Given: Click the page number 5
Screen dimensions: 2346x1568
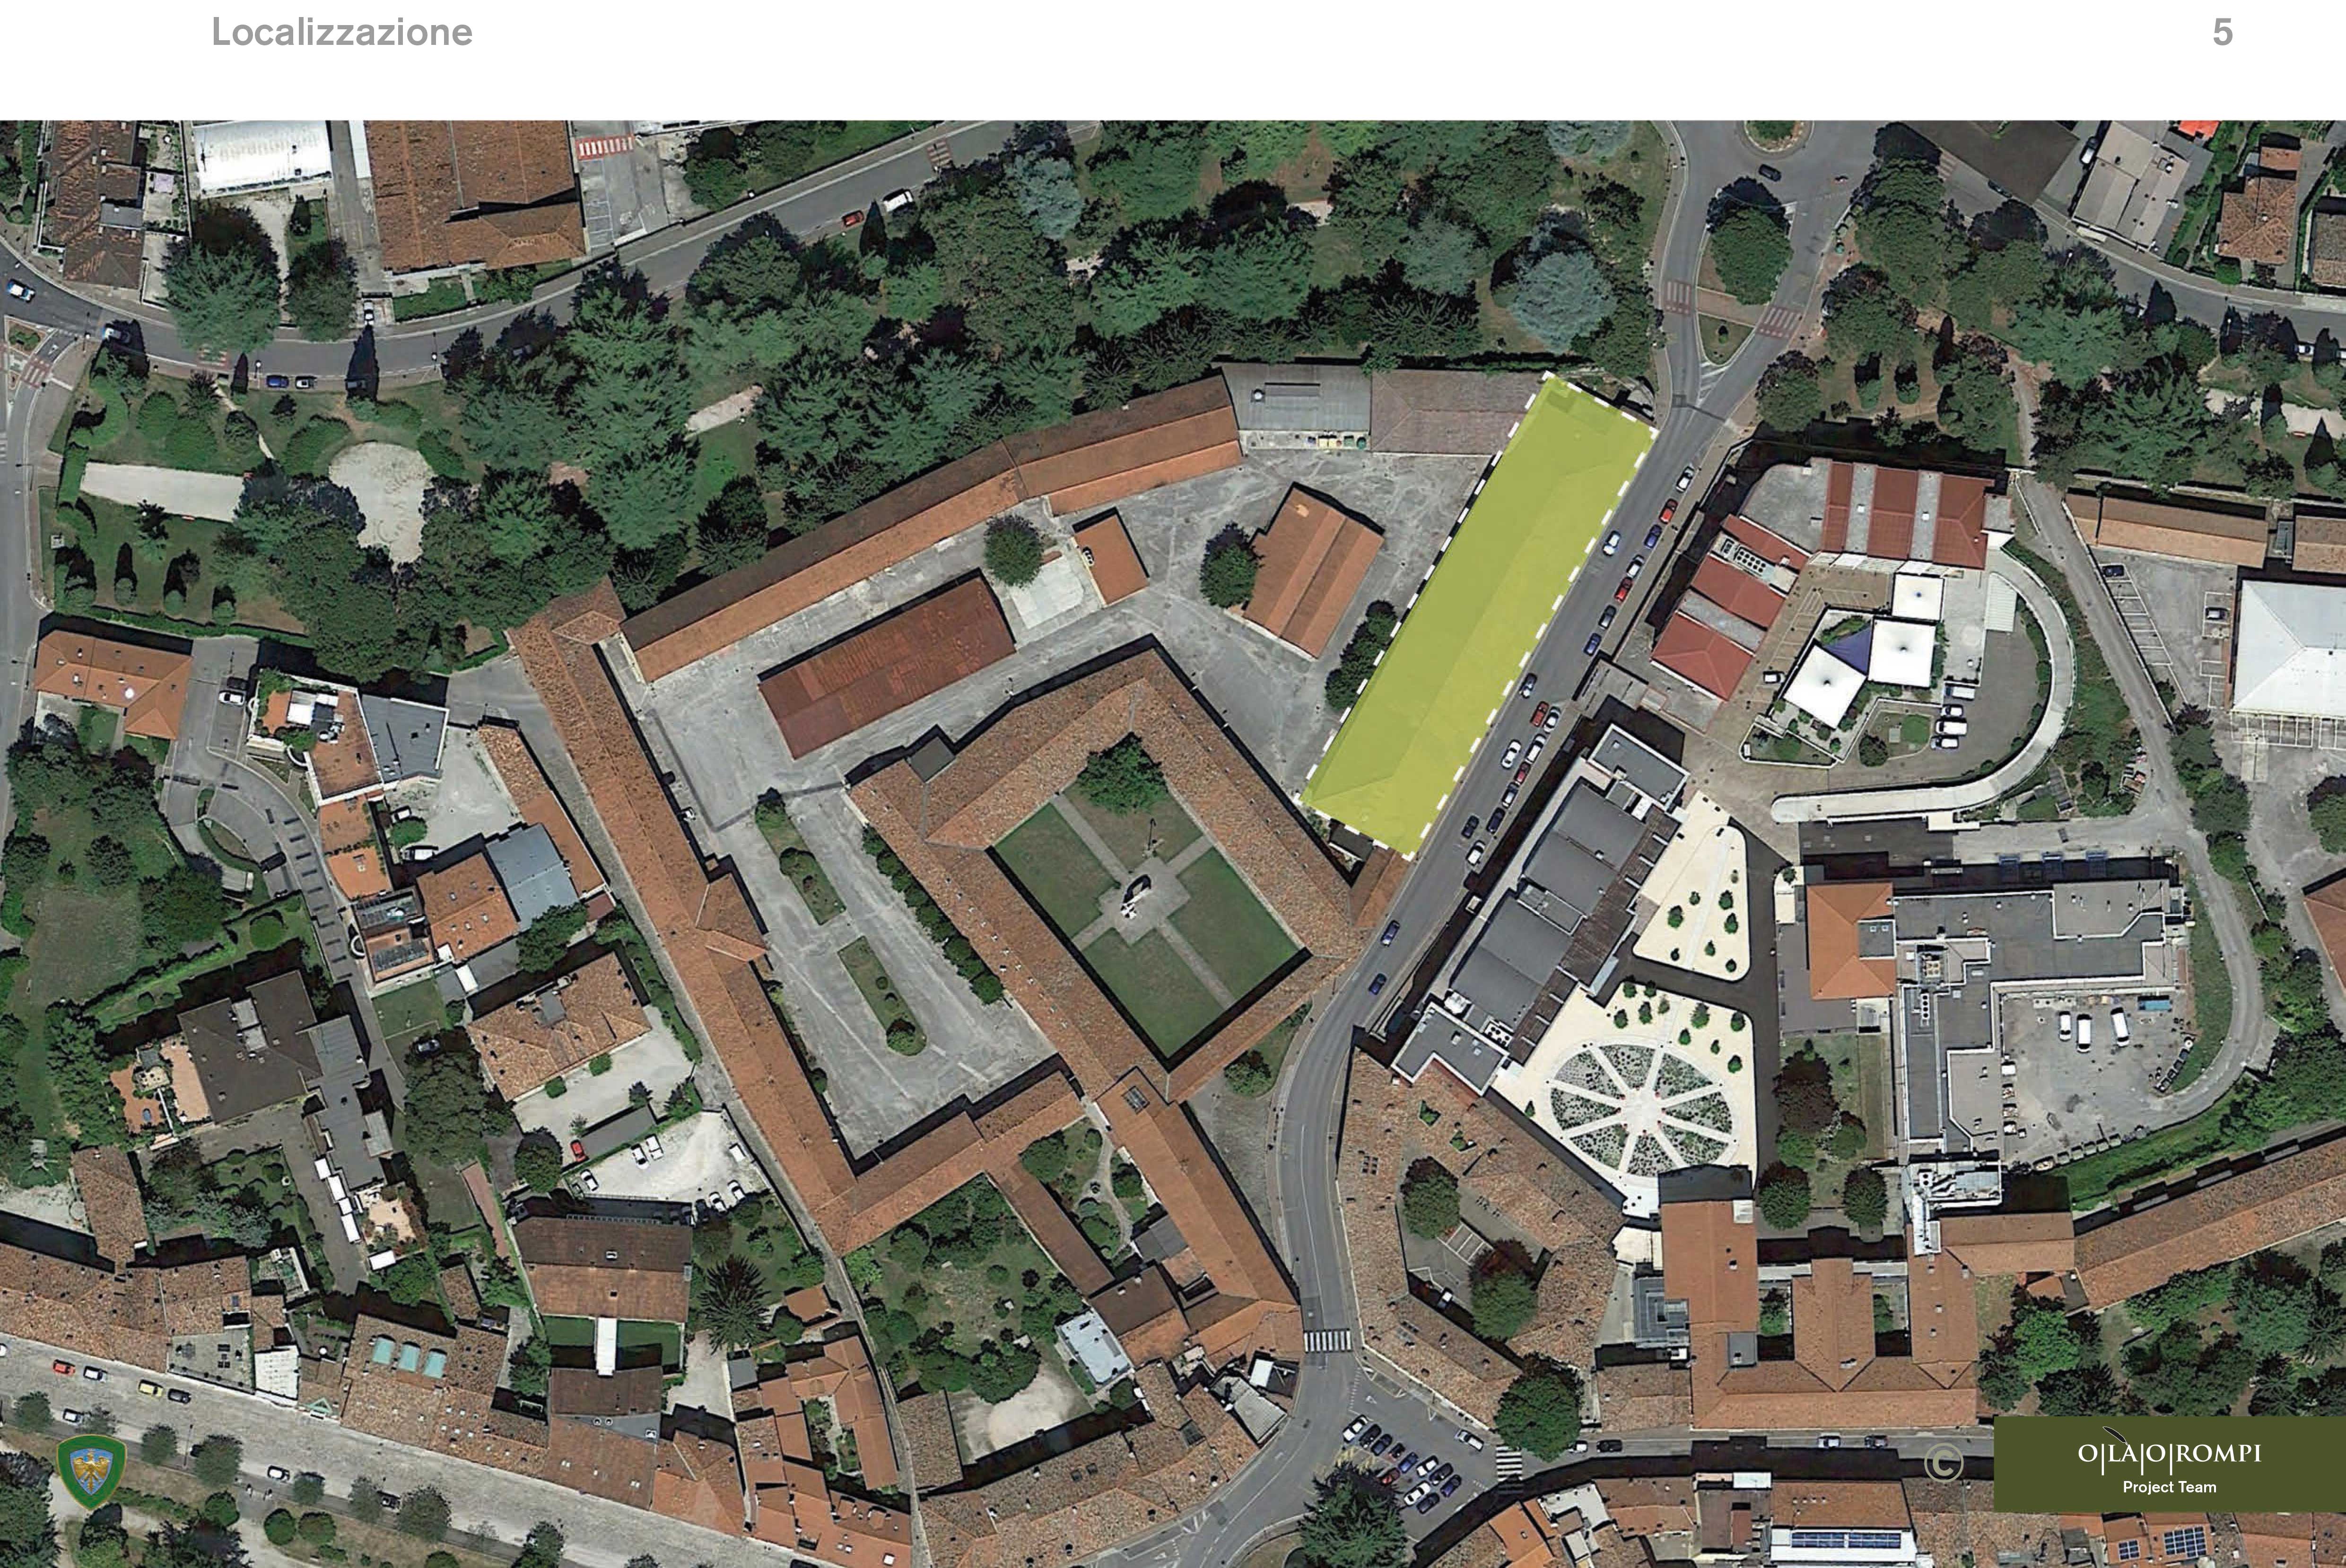Looking at the screenshot, I should click(x=2222, y=33).
